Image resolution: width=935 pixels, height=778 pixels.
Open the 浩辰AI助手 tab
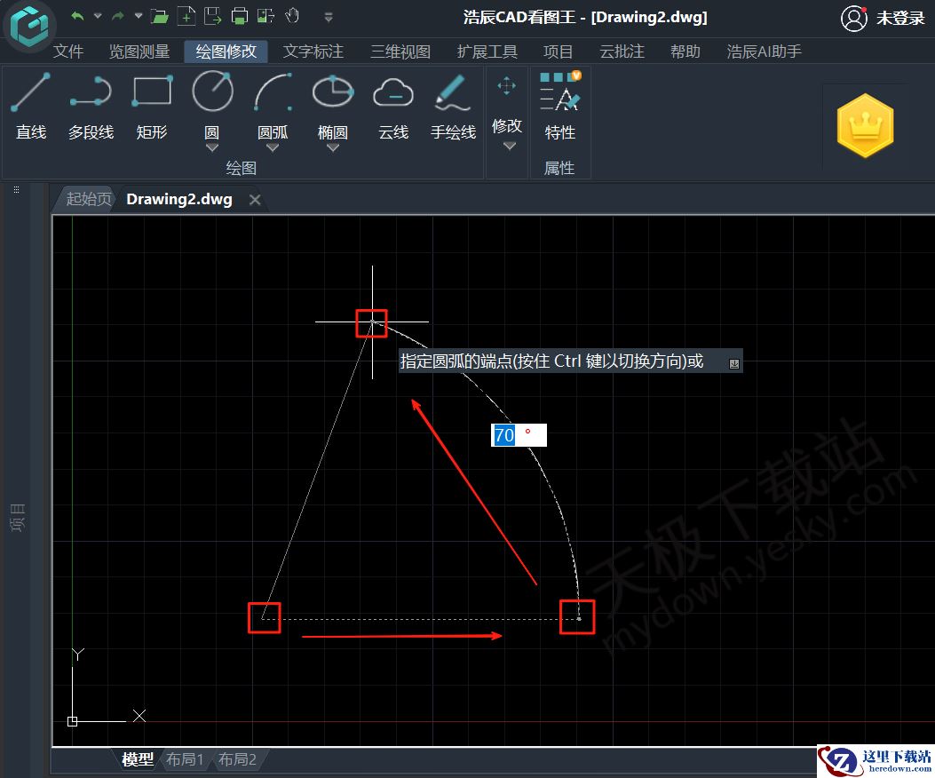pyautogui.click(x=764, y=52)
